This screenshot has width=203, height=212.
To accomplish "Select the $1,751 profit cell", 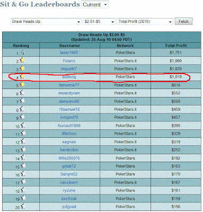I will tap(175, 52).
